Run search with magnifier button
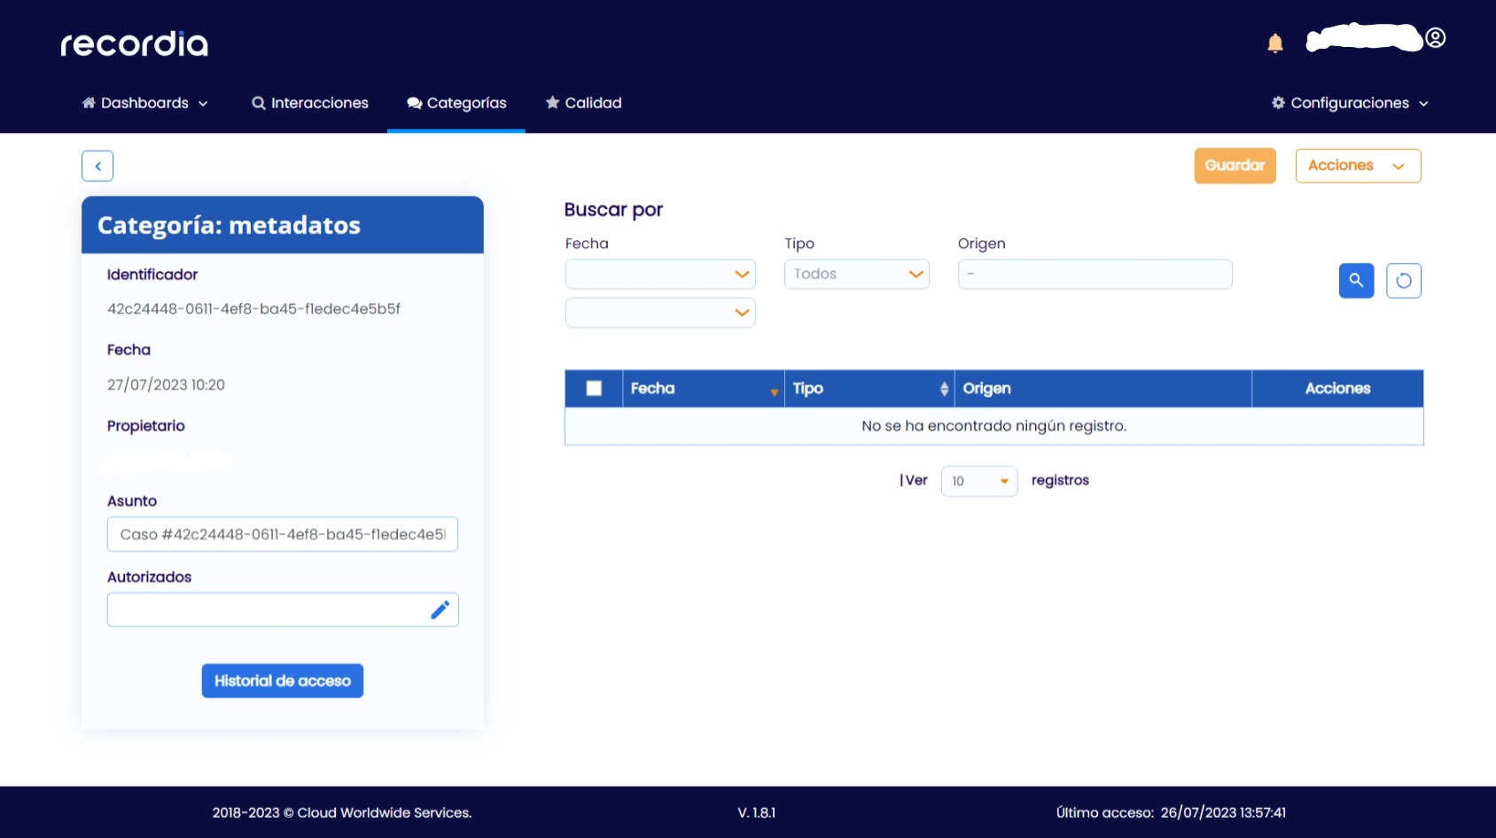The image size is (1496, 838). [x=1356, y=281]
